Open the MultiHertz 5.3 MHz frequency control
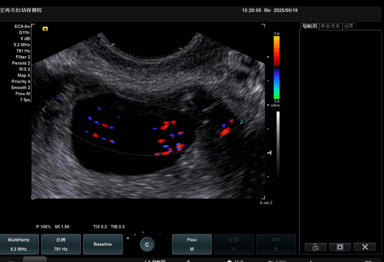 tap(19, 244)
